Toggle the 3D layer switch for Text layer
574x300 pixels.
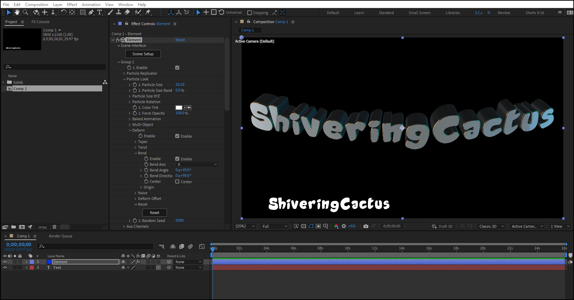coord(158,268)
